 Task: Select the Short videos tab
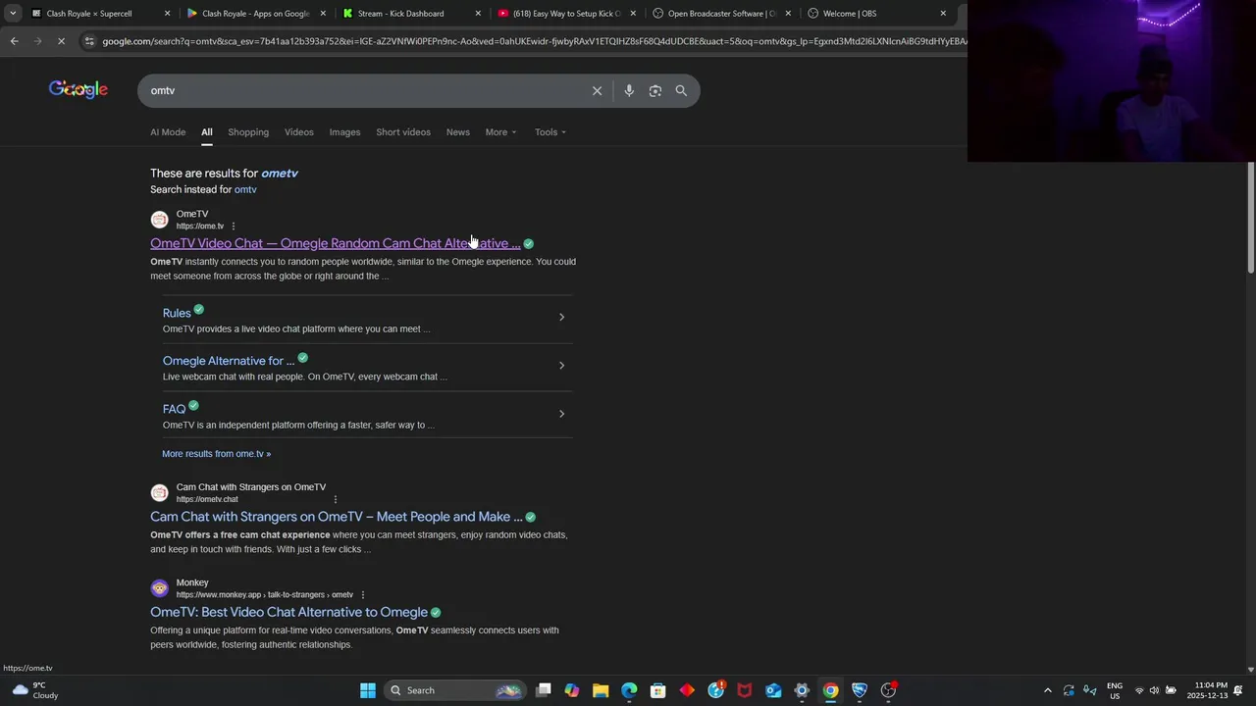point(403,132)
